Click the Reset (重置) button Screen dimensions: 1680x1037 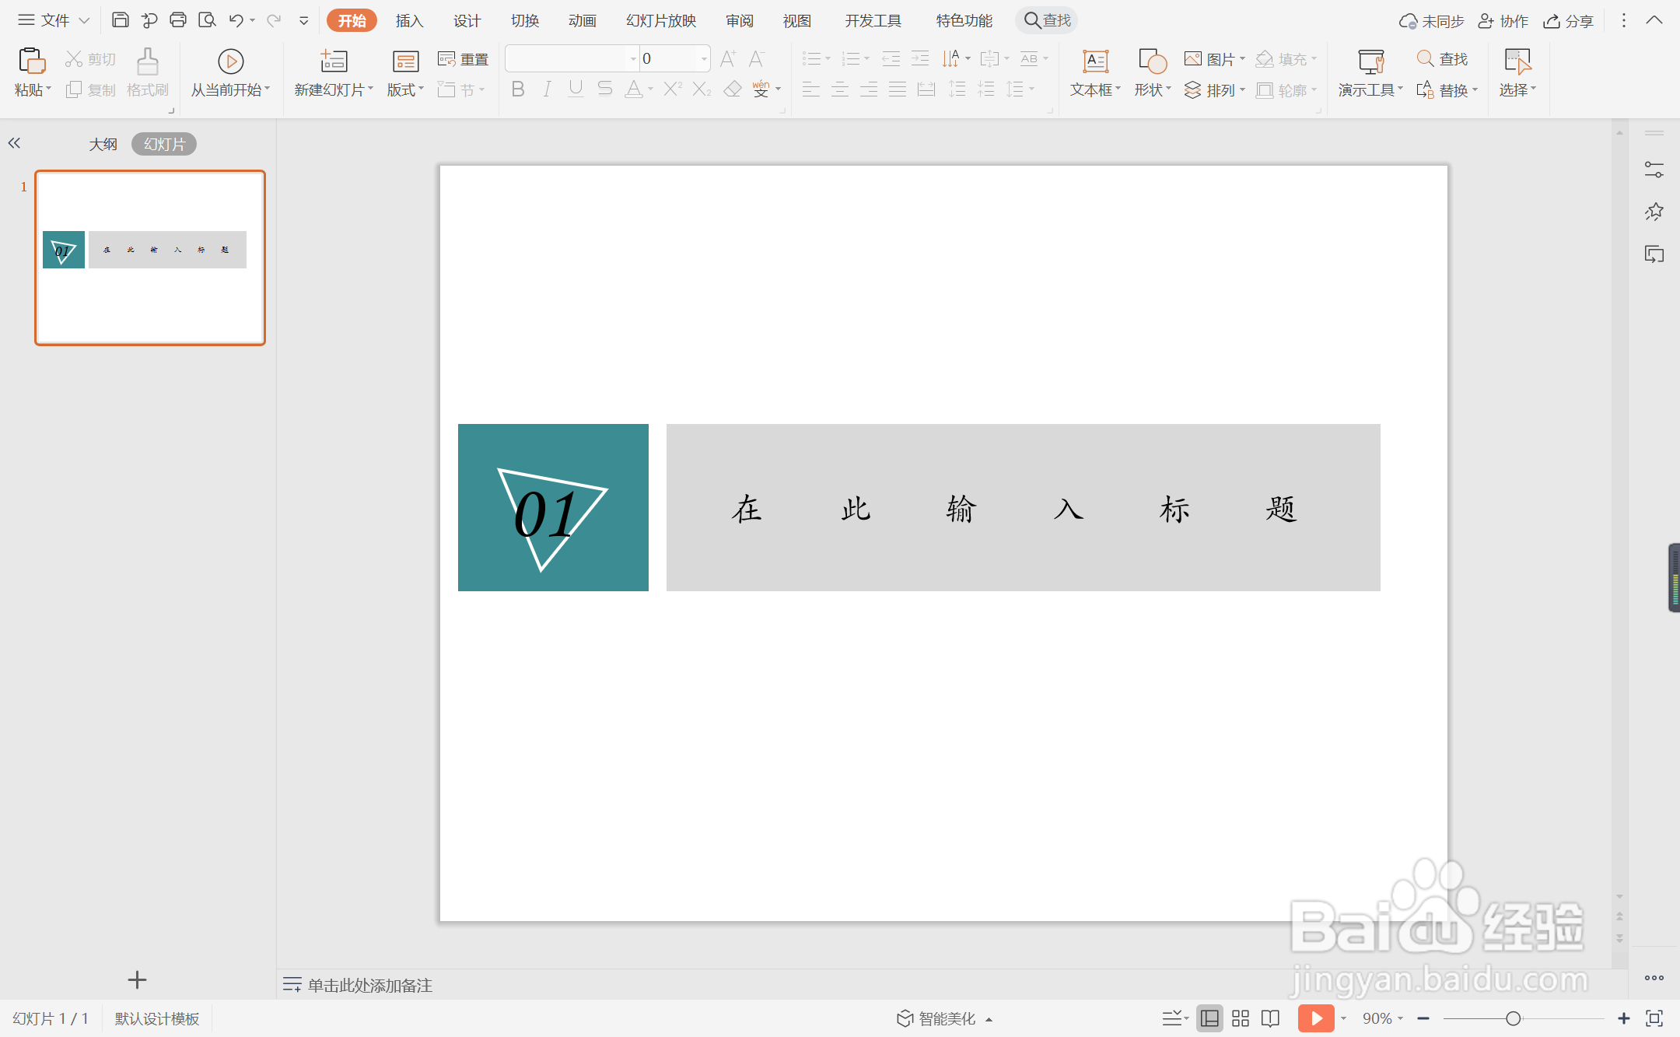coord(463,59)
